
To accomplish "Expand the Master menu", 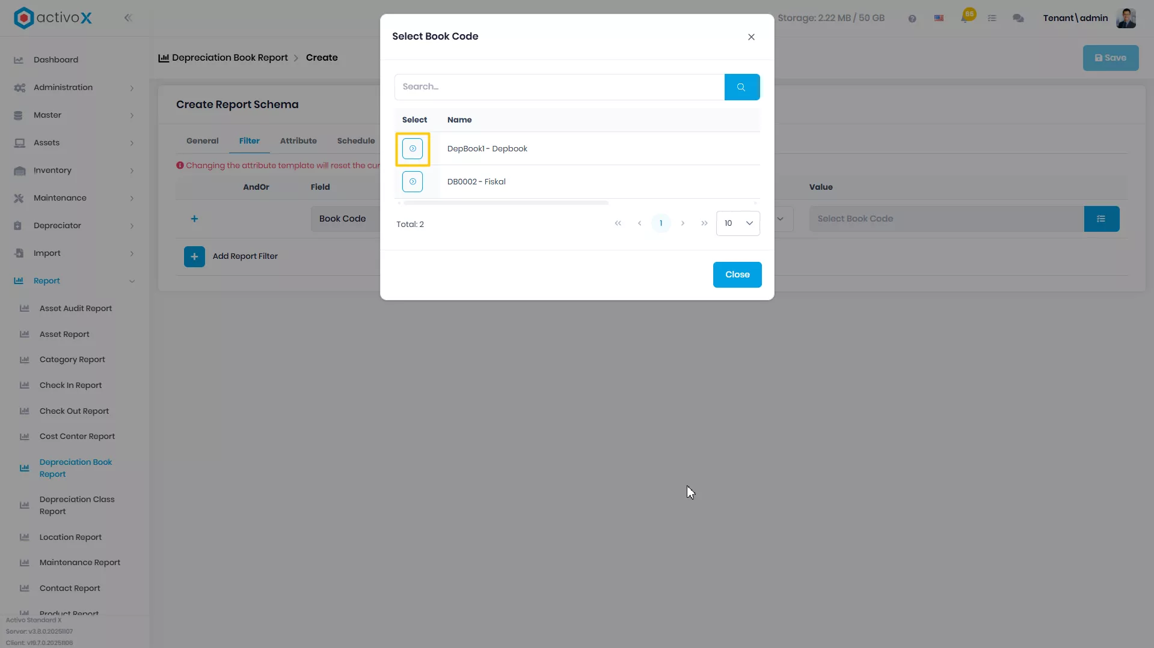I will [75, 115].
